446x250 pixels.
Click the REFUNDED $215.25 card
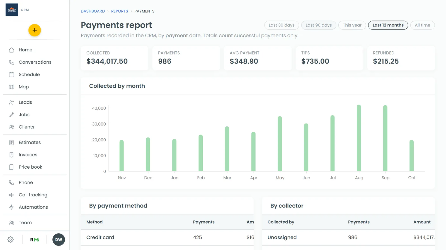(401, 58)
